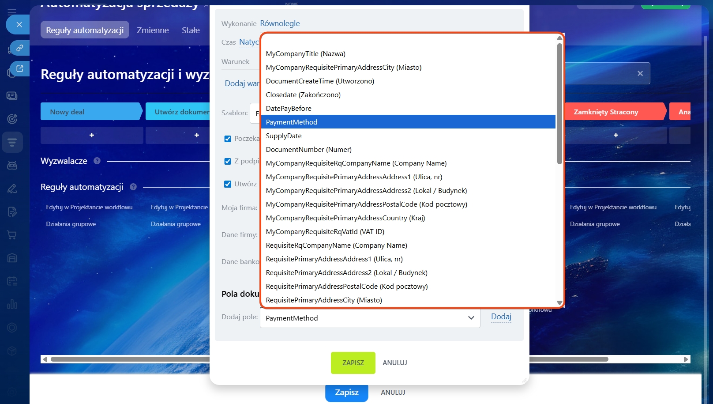Click the help icon next to Wyzwalacze
Image resolution: width=713 pixels, height=404 pixels.
pos(97,161)
